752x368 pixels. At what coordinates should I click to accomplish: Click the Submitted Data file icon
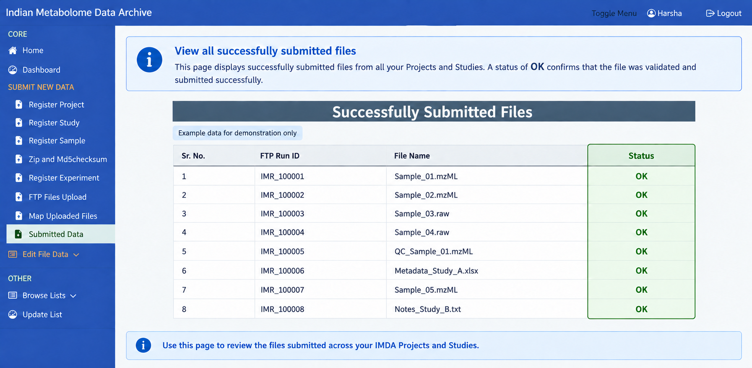click(18, 234)
